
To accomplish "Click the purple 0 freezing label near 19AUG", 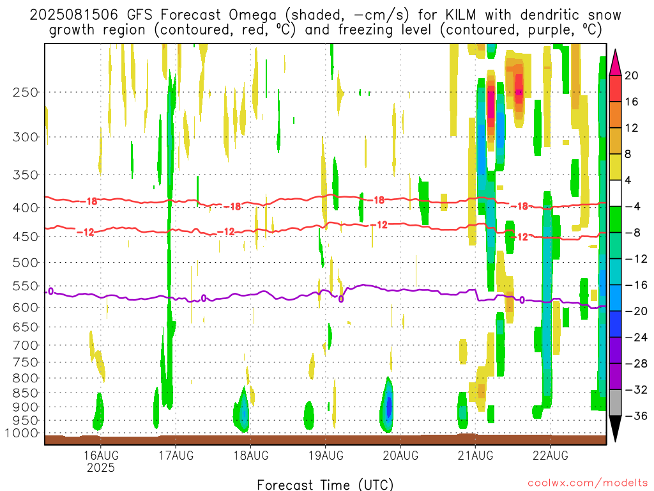I will coord(341,299).
